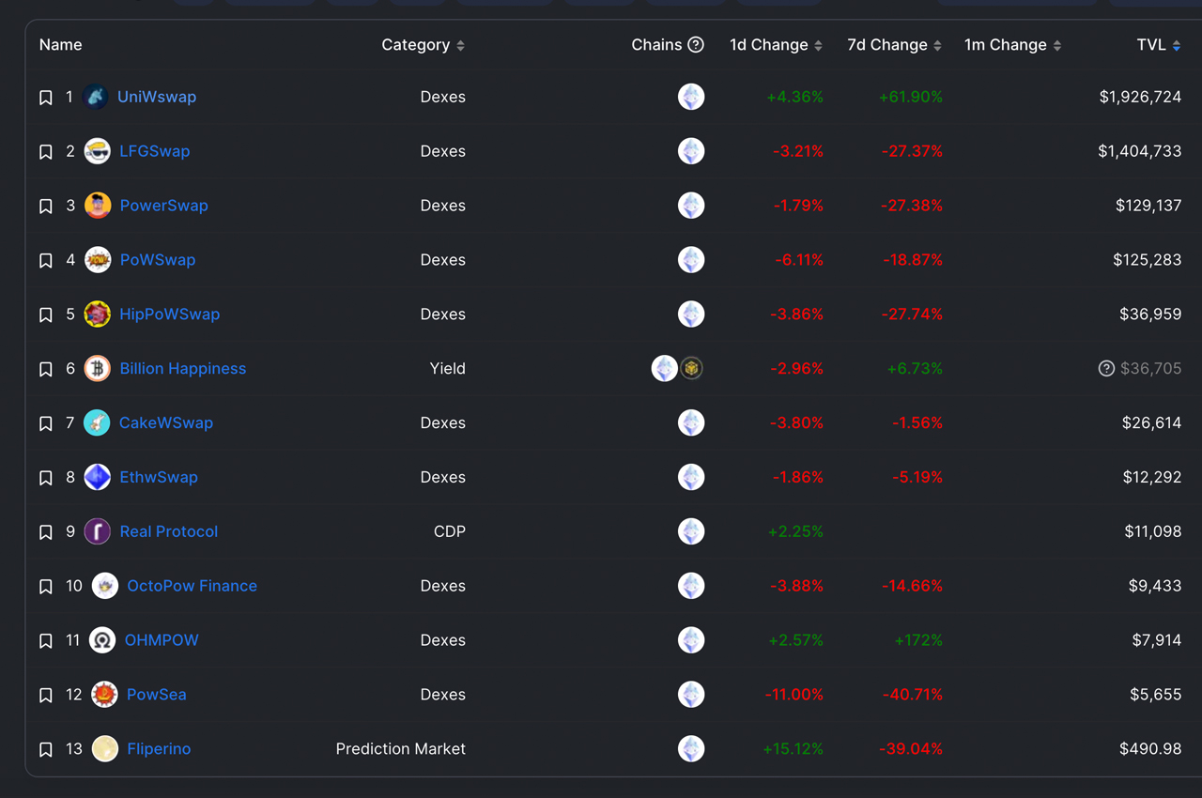Viewport: 1202px width, 798px height.
Task: Click the OHMPOW protocol logo
Action: pos(104,640)
